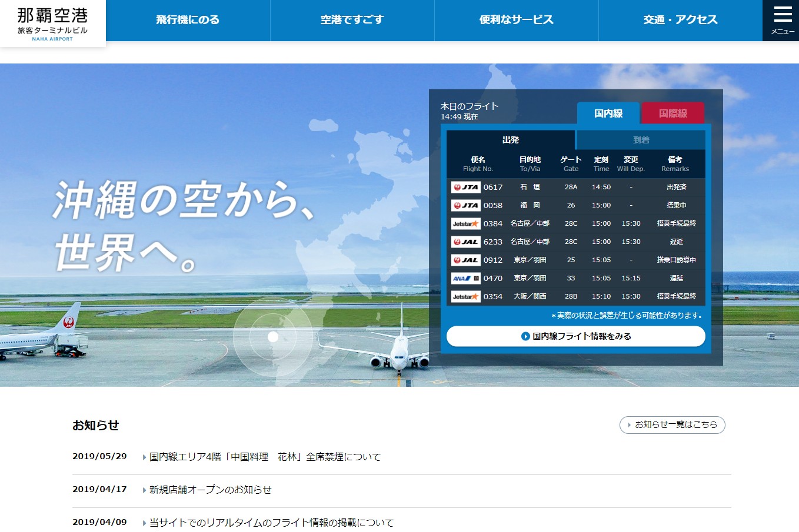This screenshot has height=532, width=799.
Task: Click destination 大阪／関西
Action: tap(530, 296)
